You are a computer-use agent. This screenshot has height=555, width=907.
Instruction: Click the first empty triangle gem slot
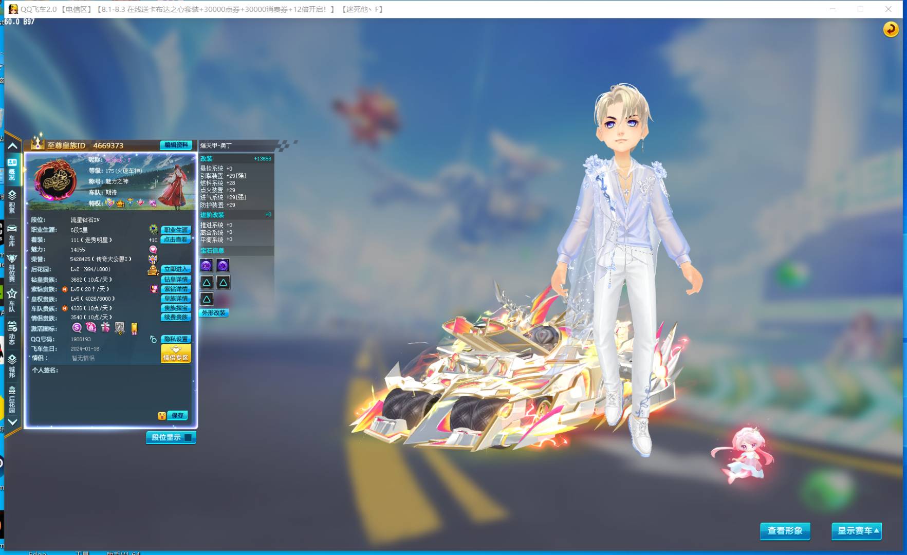pos(206,282)
